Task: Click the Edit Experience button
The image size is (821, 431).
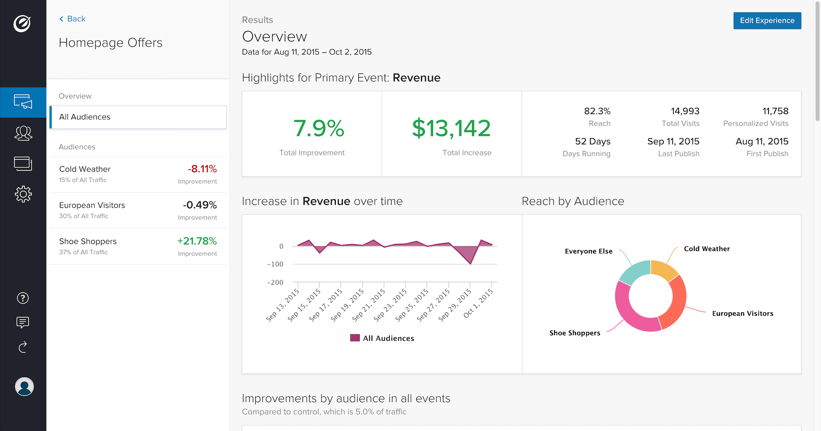Action: pyautogui.click(x=767, y=21)
